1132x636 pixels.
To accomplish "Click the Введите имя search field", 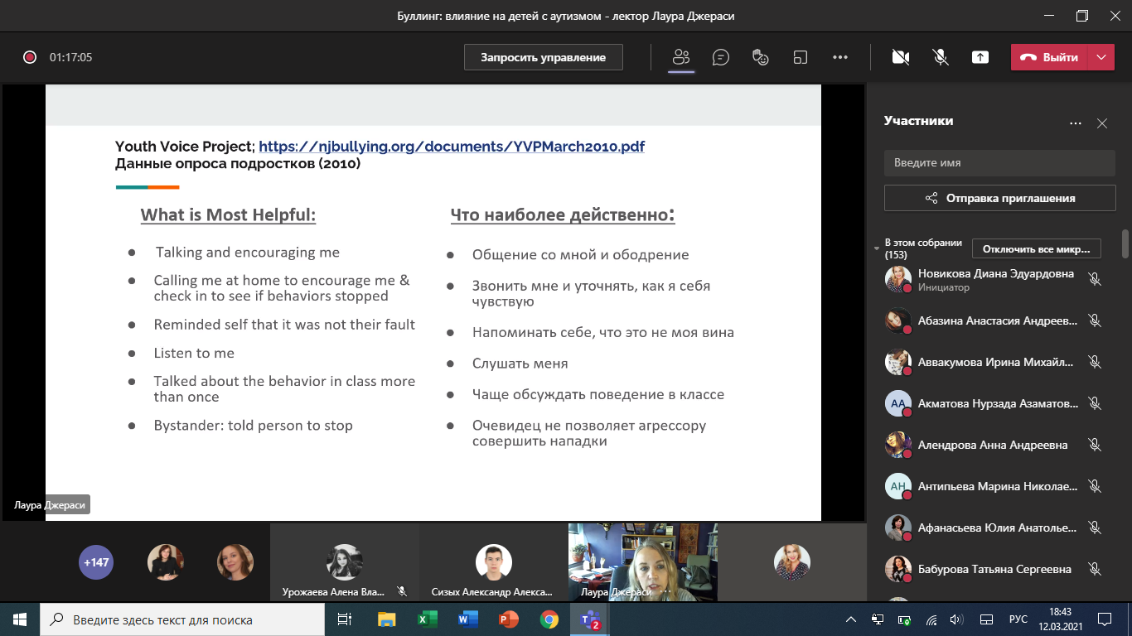I will click(999, 163).
